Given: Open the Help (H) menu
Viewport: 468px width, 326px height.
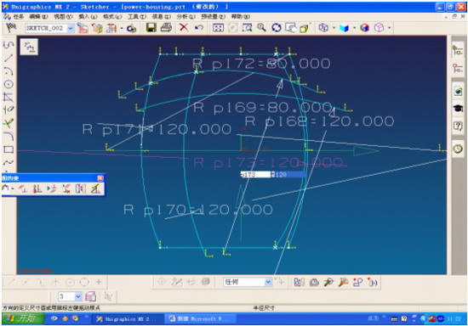Looking at the screenshot, I should pyautogui.click(x=241, y=16).
